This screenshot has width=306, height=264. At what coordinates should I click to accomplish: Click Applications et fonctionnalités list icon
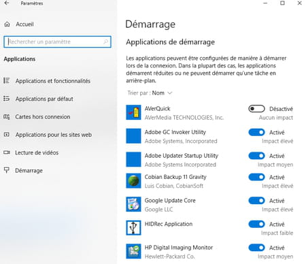7,80
